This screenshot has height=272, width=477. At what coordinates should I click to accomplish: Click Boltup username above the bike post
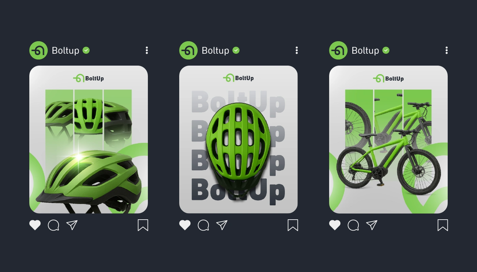click(365, 50)
